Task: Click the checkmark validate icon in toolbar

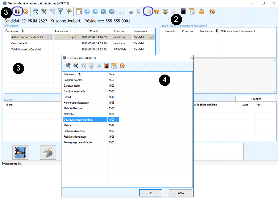Action: [x=148, y=11]
